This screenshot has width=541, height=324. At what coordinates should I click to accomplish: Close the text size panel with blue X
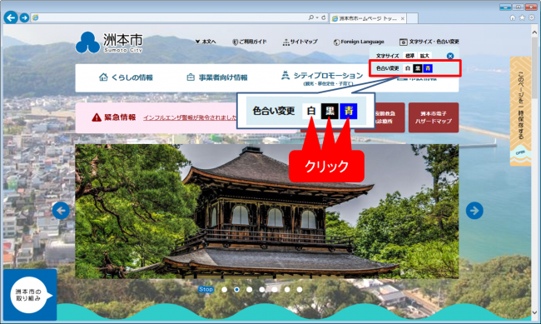point(450,56)
